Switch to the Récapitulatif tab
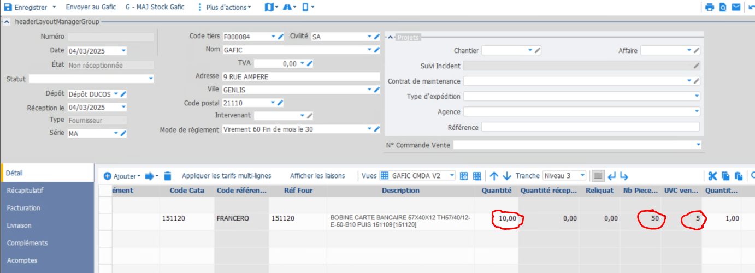The width and height of the screenshot is (755, 273). 25,191
